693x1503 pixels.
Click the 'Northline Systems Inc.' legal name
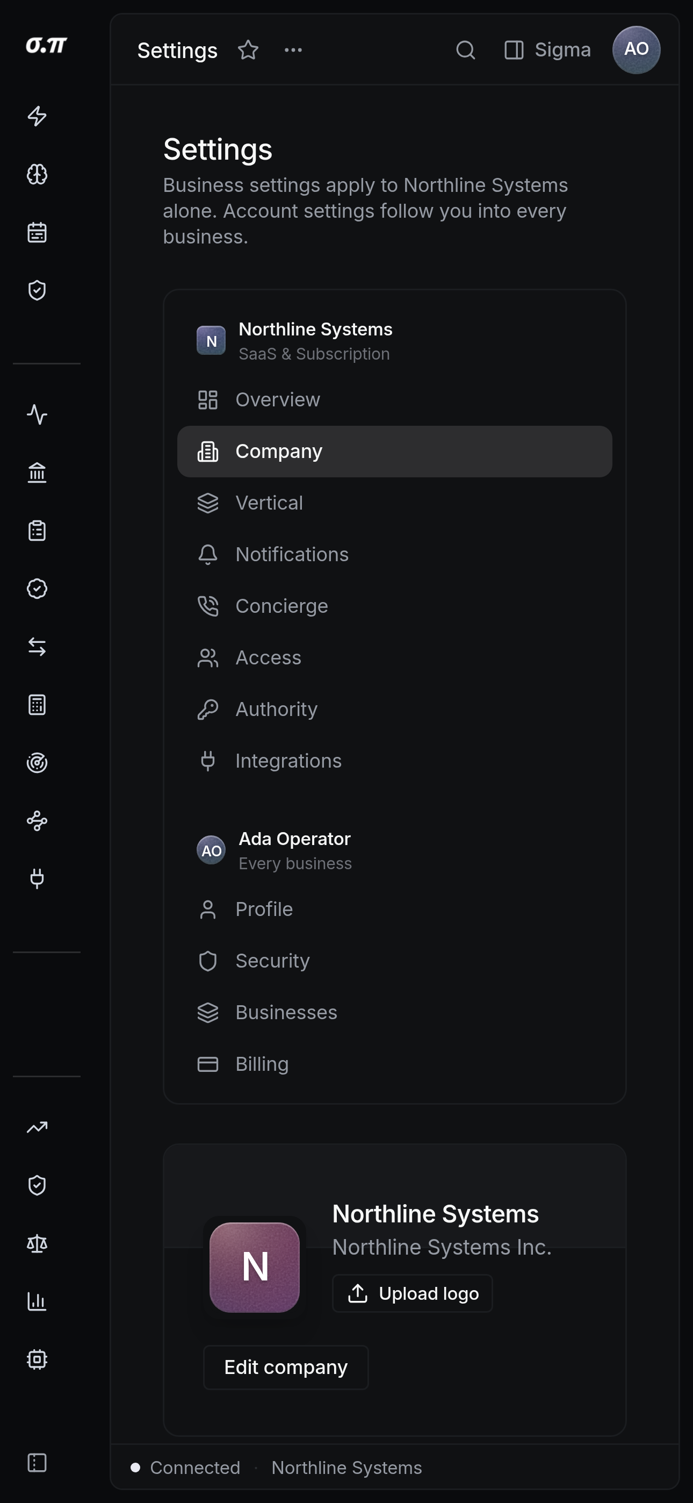click(x=442, y=1247)
